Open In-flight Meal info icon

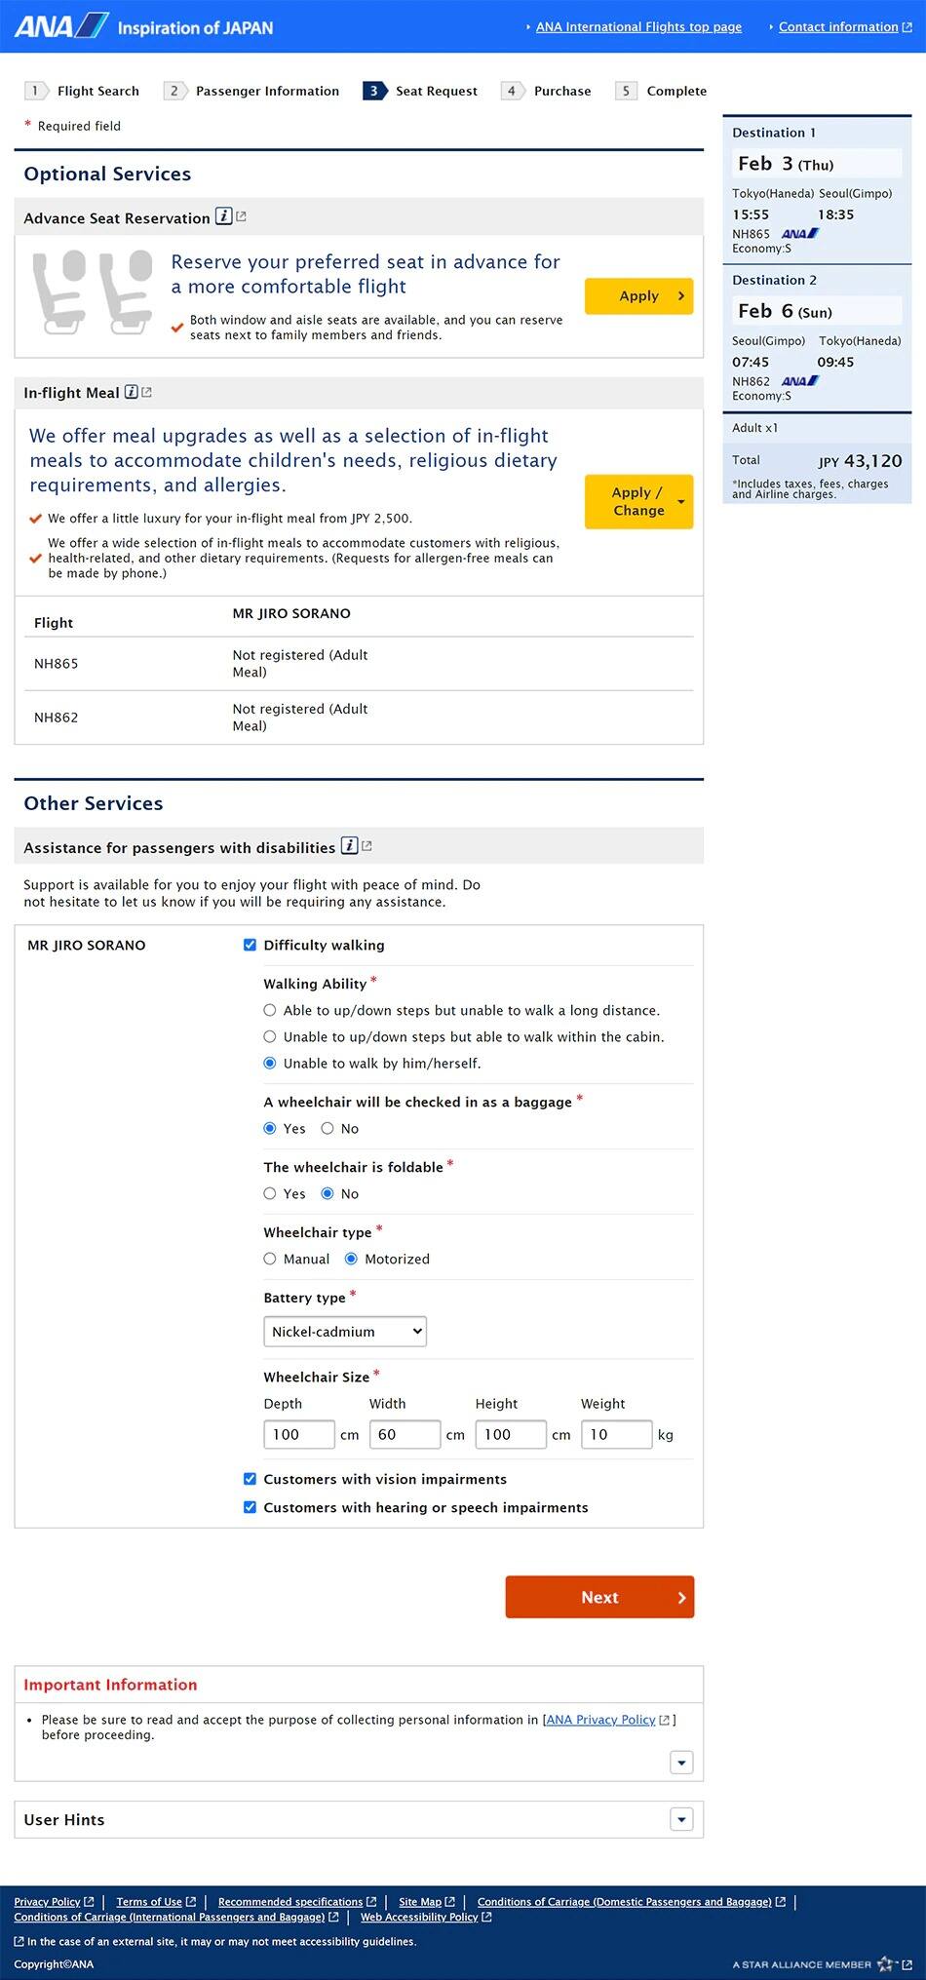click(x=132, y=392)
